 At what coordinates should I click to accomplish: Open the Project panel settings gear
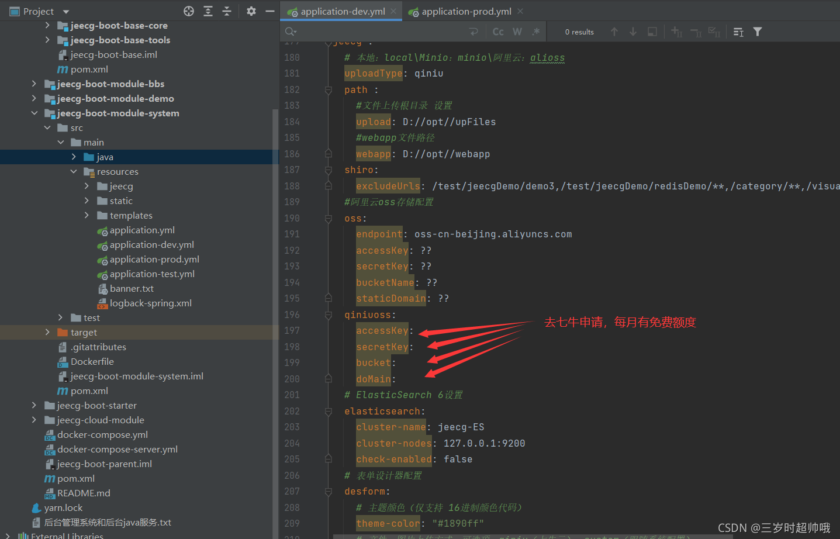(x=251, y=11)
